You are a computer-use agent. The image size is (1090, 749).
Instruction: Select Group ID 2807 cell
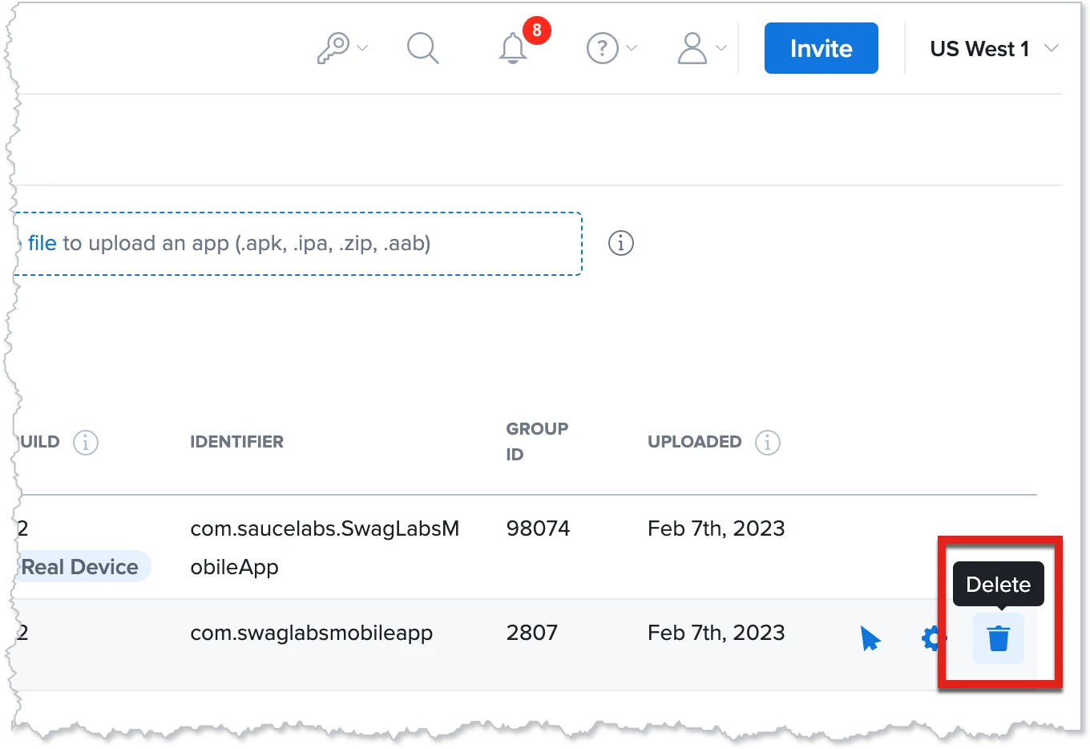pyautogui.click(x=532, y=633)
